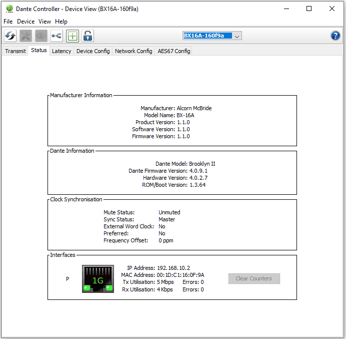Open the blue help question mark
346x339 pixels.
coord(335,36)
